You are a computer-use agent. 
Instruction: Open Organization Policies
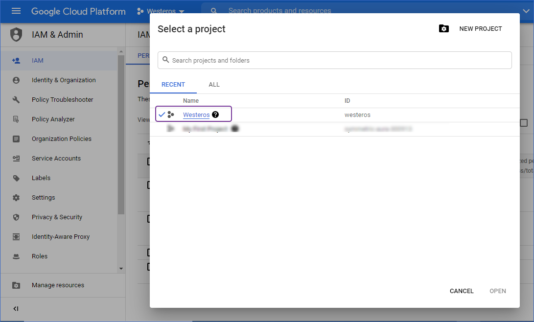pyautogui.click(x=62, y=139)
